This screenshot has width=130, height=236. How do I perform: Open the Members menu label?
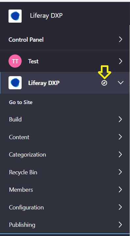(x=21, y=190)
